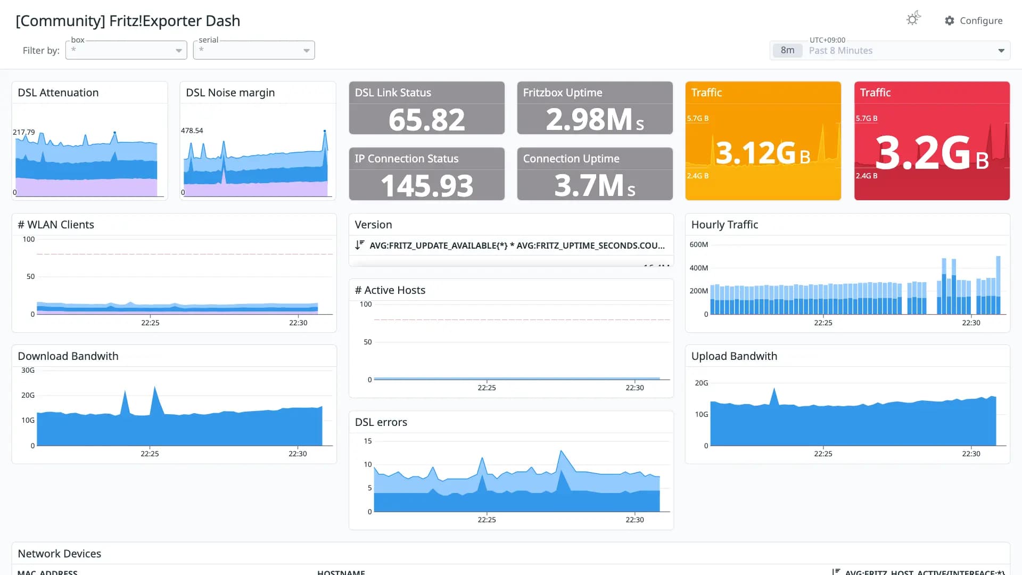Click the sort icon in the Version widget
This screenshot has width=1022, height=575.
[x=360, y=245]
